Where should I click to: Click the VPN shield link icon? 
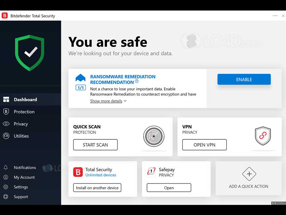263,136
